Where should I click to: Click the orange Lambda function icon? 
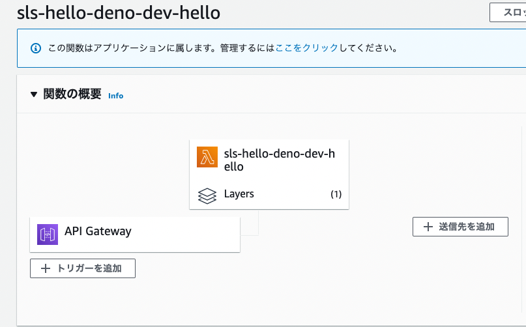207,157
